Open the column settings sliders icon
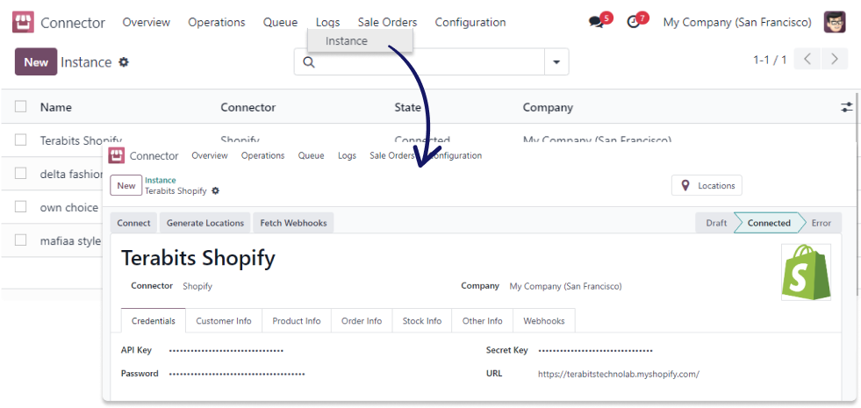This screenshot has width=861, height=408. (847, 108)
